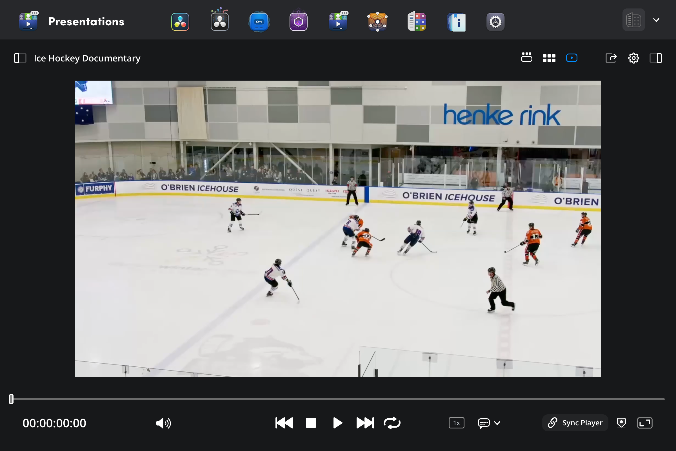Open the colorful grid library app icon
The width and height of the screenshot is (676, 451).
tap(417, 21)
